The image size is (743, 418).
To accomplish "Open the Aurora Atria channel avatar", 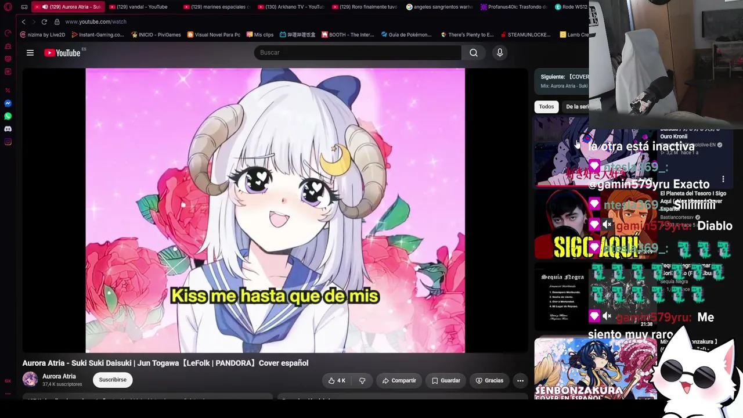I will [x=30, y=380].
